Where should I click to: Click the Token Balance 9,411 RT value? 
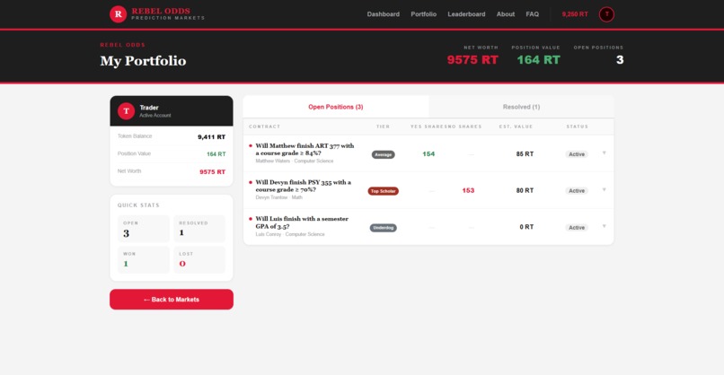tap(211, 137)
